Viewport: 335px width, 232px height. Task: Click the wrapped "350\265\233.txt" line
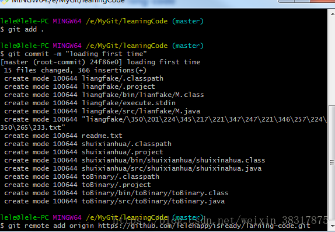(x=33, y=127)
